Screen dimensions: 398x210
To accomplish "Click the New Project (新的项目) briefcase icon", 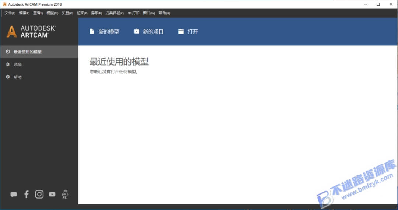I will click(137, 31).
